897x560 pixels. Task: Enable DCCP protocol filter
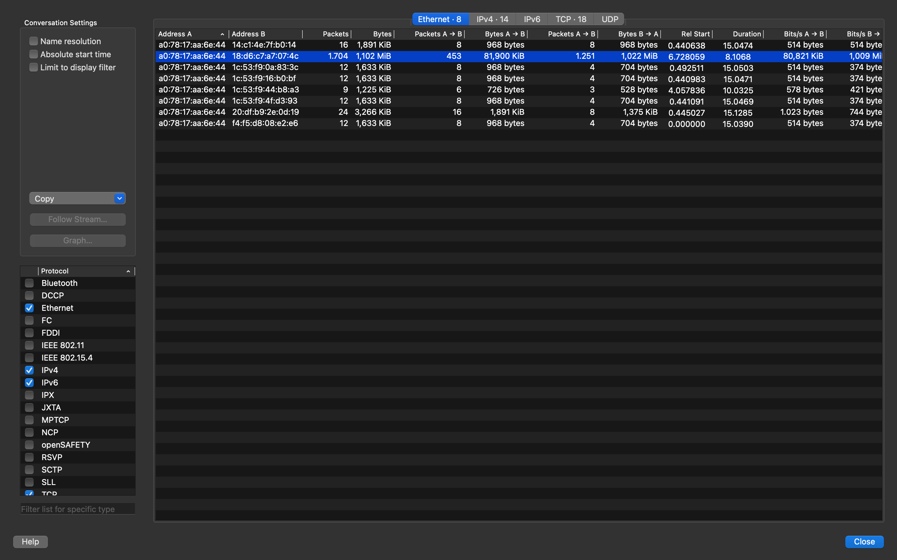tap(30, 296)
